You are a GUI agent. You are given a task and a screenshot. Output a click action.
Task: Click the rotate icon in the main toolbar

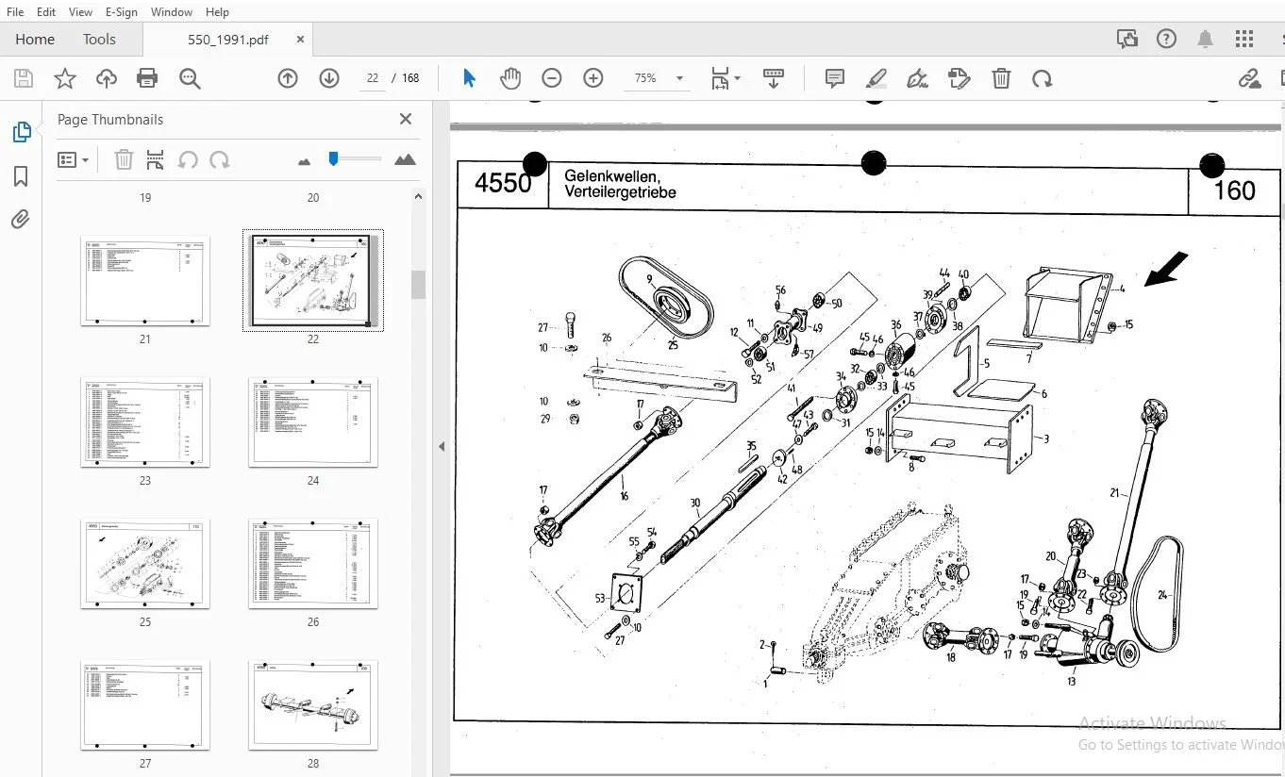tap(1043, 78)
